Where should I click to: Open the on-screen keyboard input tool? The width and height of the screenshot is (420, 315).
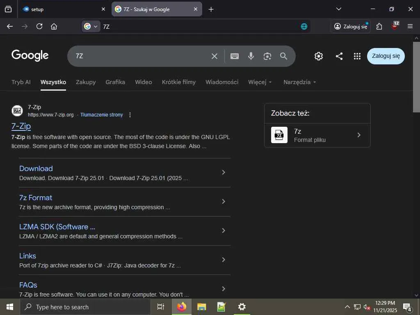pos(234,56)
